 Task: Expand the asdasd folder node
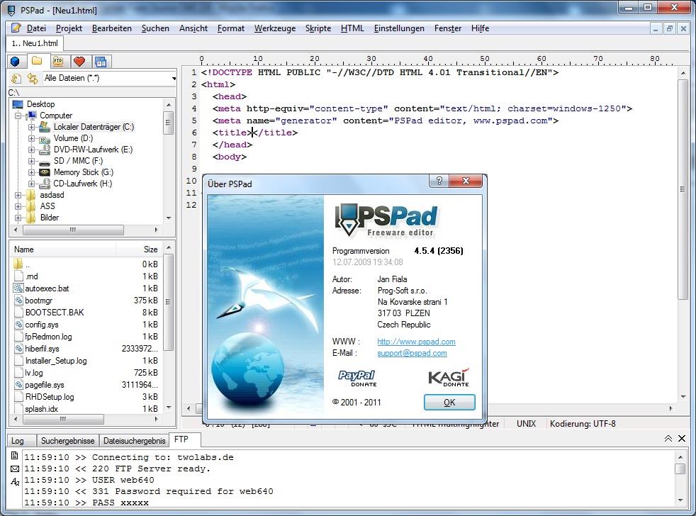click(18, 196)
